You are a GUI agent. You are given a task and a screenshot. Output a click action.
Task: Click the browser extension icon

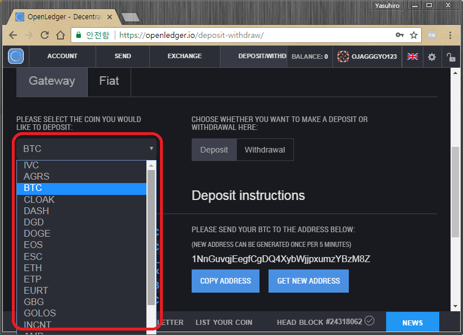[432, 35]
